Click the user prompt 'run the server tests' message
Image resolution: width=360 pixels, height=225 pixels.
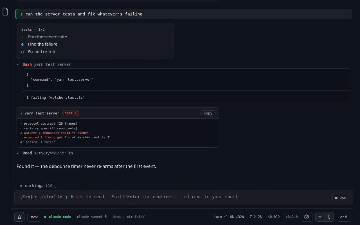coord(184,14)
